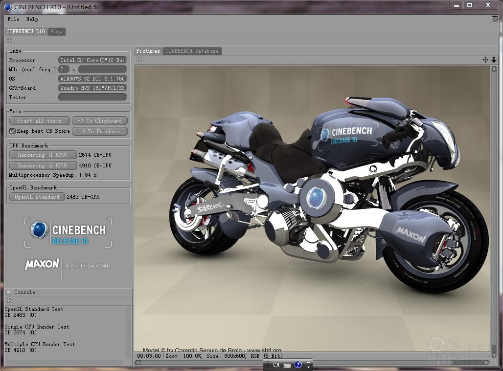Click the Tester name input field
This screenshot has width=503, height=371.
tap(92, 97)
